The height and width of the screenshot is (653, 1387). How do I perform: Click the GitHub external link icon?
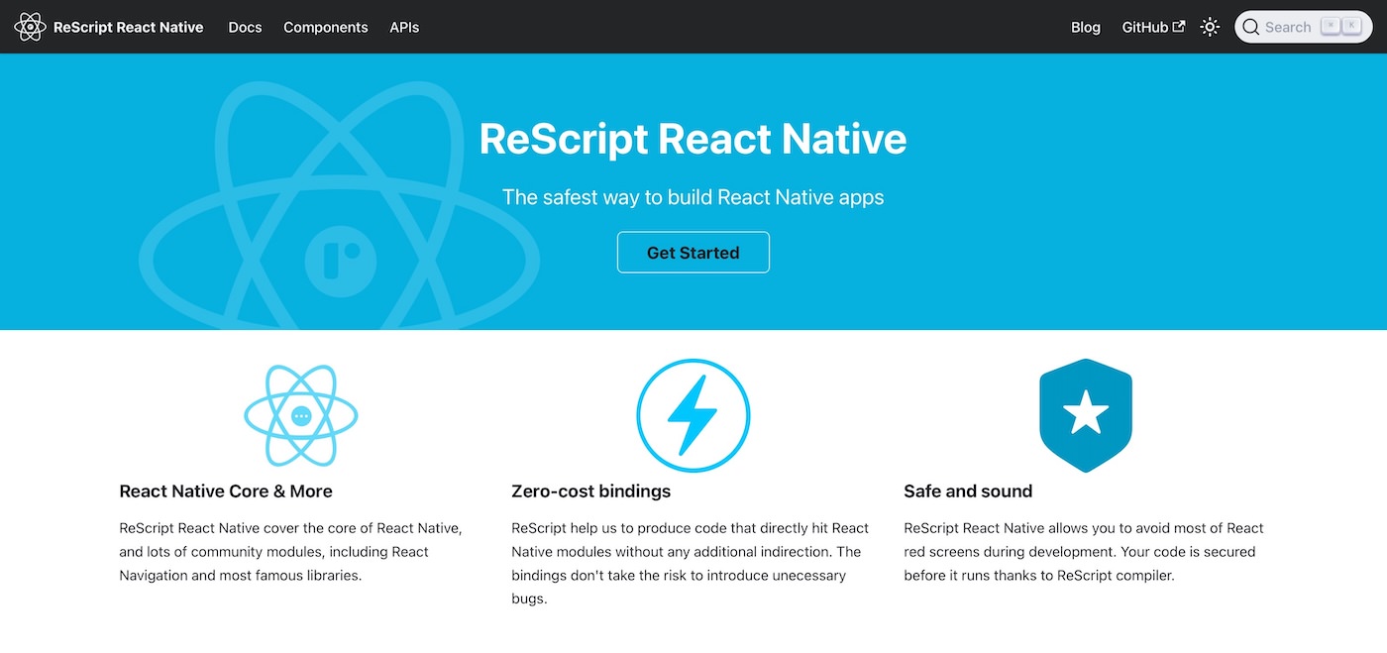coord(1179,27)
